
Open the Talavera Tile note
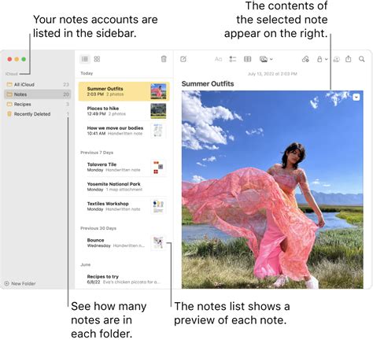[x=124, y=167]
